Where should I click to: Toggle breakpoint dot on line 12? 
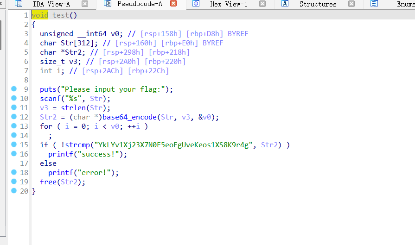(x=14, y=117)
